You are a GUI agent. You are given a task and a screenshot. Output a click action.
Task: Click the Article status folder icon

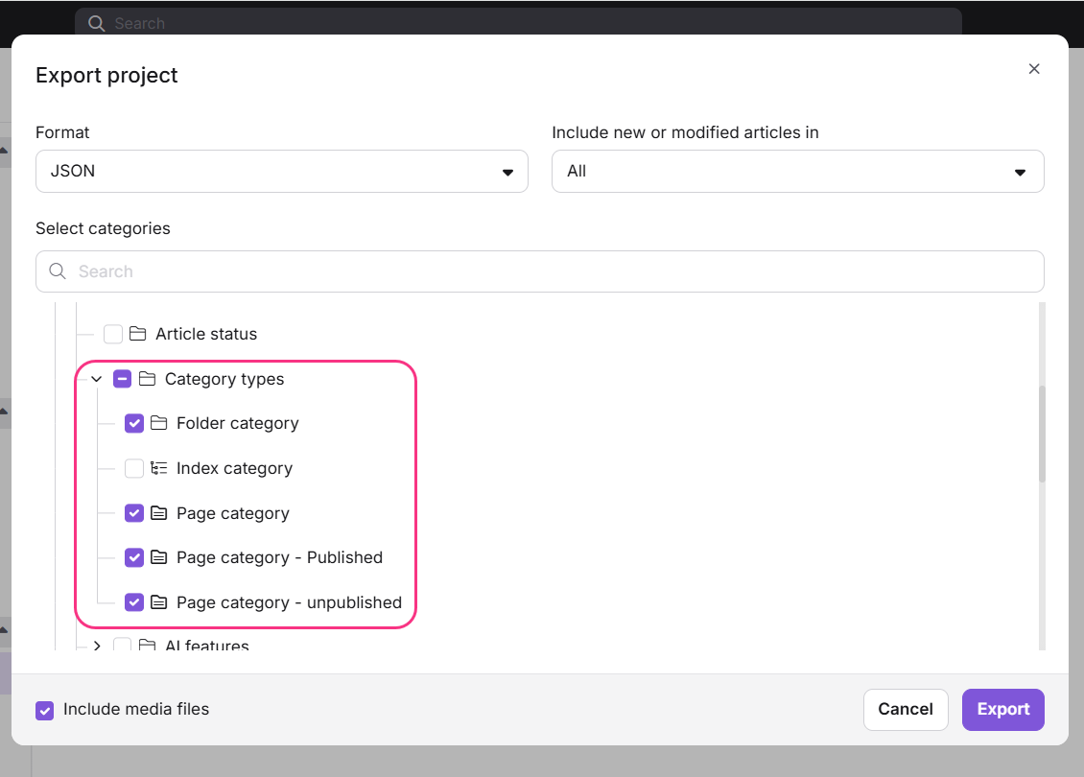137,334
